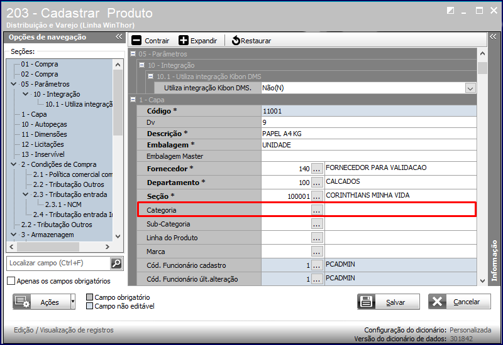Go to 11 - Dimensões section
Image resolution: width=503 pixels, height=345 pixels.
44,134
